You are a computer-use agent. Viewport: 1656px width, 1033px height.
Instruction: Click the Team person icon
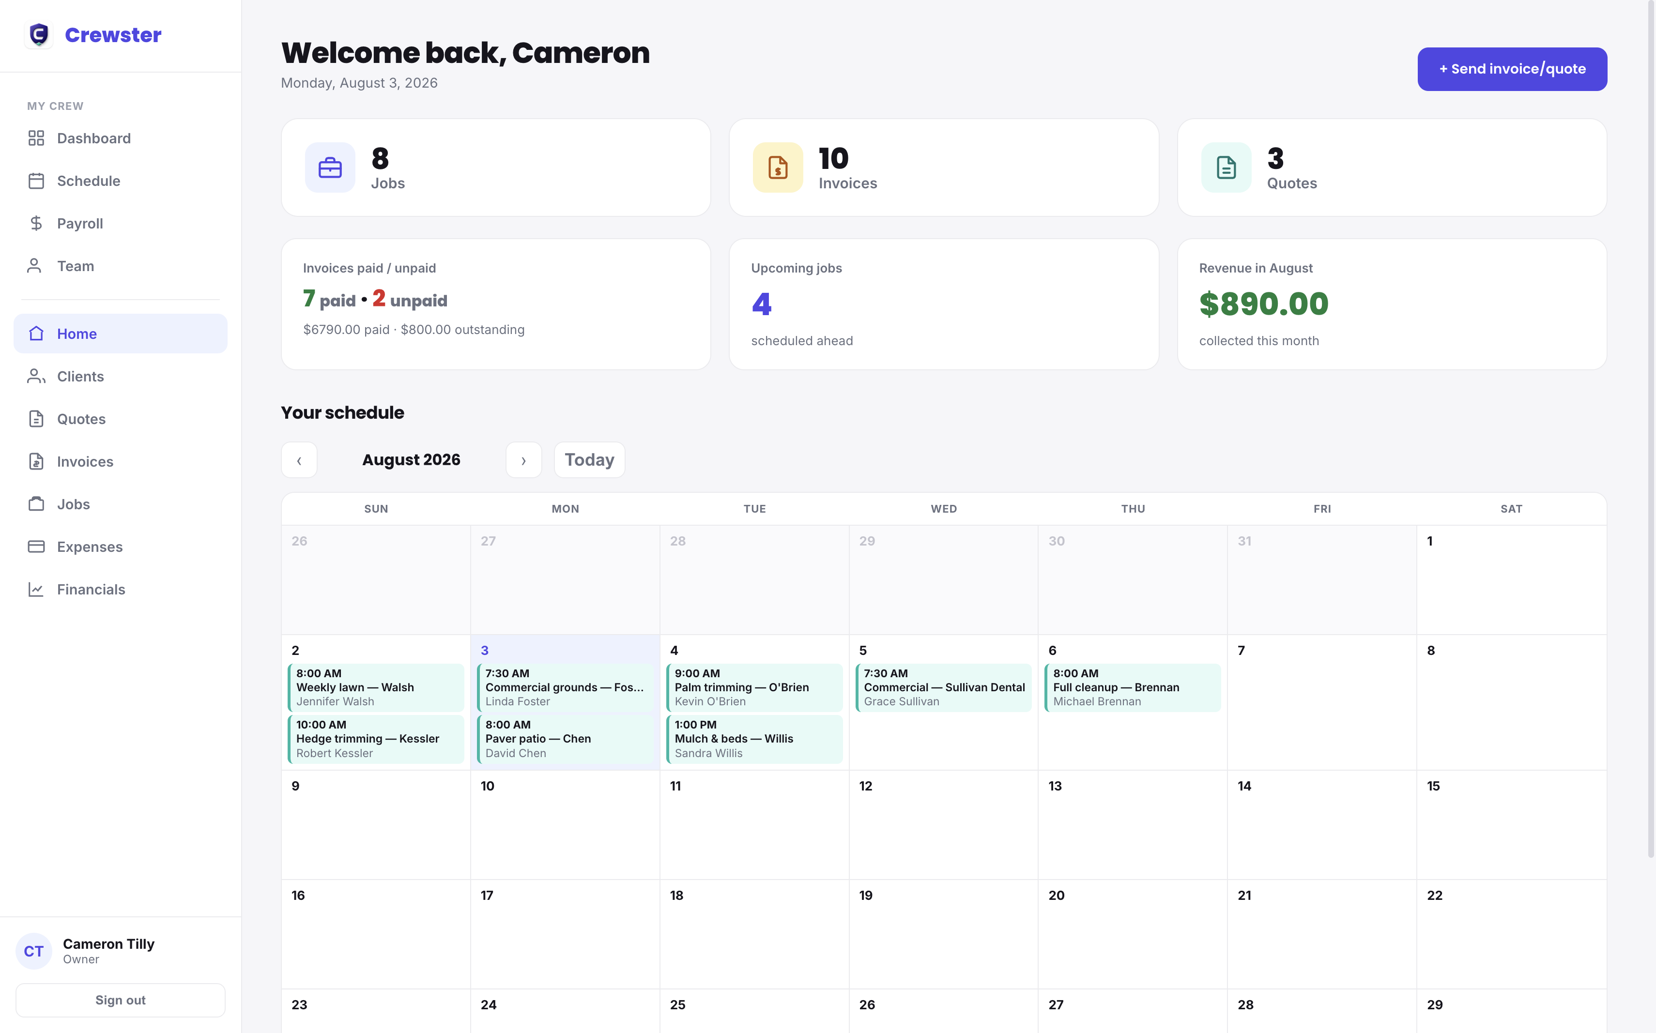pyautogui.click(x=34, y=266)
